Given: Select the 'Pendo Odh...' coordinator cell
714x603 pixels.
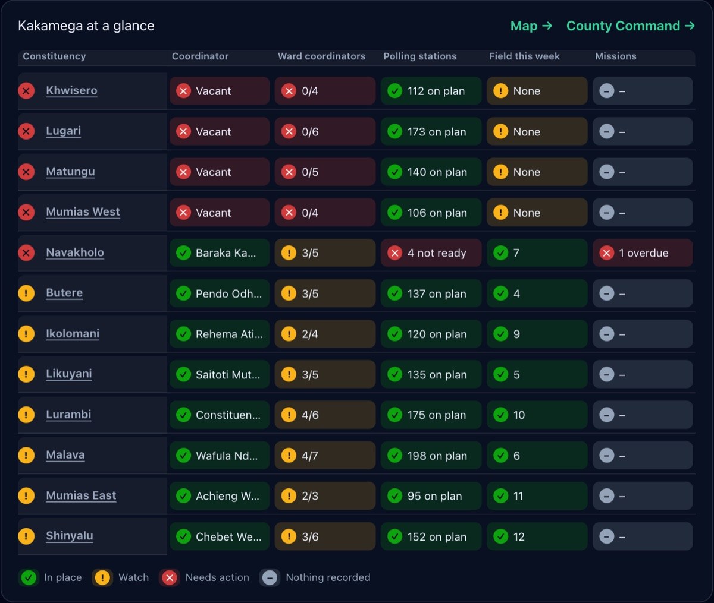Looking at the screenshot, I should pos(220,293).
